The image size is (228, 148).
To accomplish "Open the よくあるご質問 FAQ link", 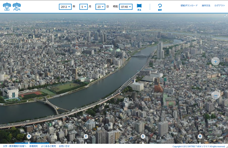I will pos(48,146).
